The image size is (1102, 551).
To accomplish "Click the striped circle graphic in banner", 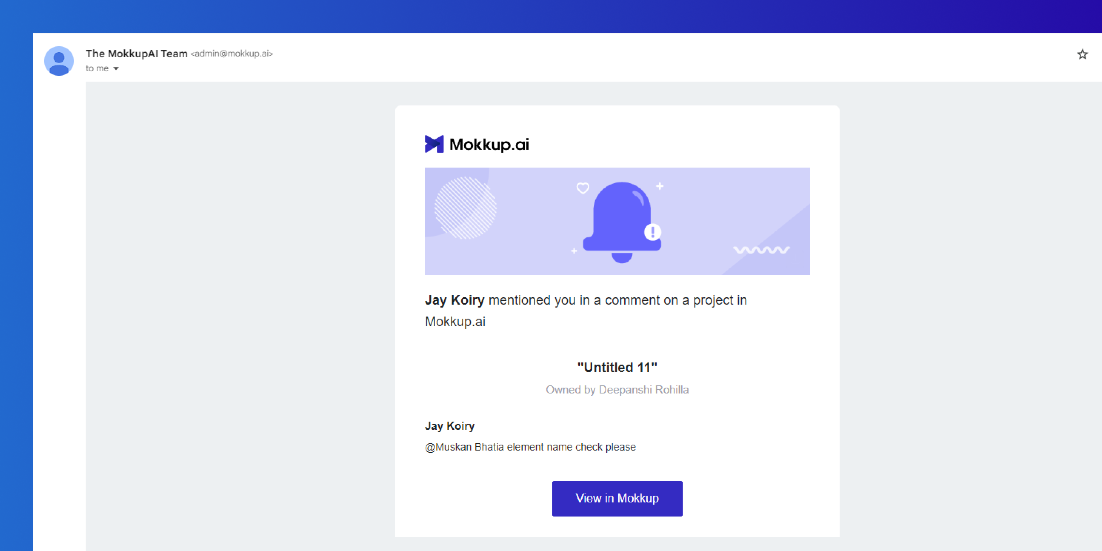I will 465,208.
